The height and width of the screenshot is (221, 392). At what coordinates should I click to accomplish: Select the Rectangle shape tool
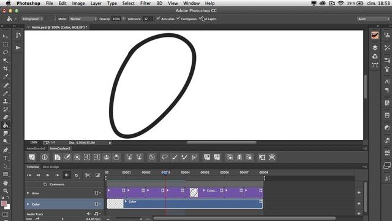pyautogui.click(x=6, y=174)
